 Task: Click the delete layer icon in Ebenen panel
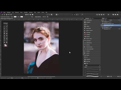pos(120,76)
